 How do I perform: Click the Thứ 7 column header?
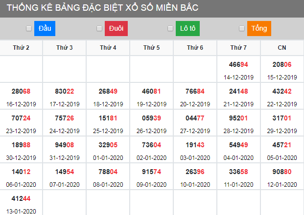[x=238, y=47]
